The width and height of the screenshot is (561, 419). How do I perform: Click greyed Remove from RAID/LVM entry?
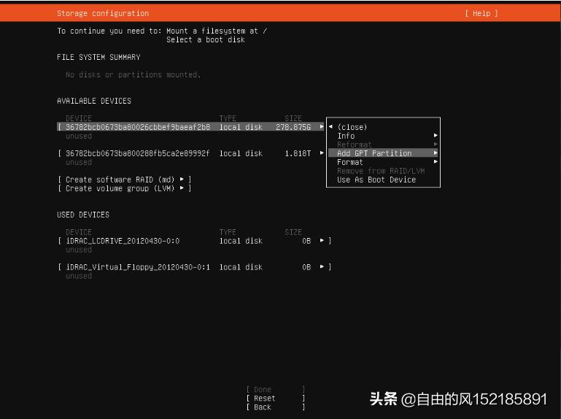(381, 171)
